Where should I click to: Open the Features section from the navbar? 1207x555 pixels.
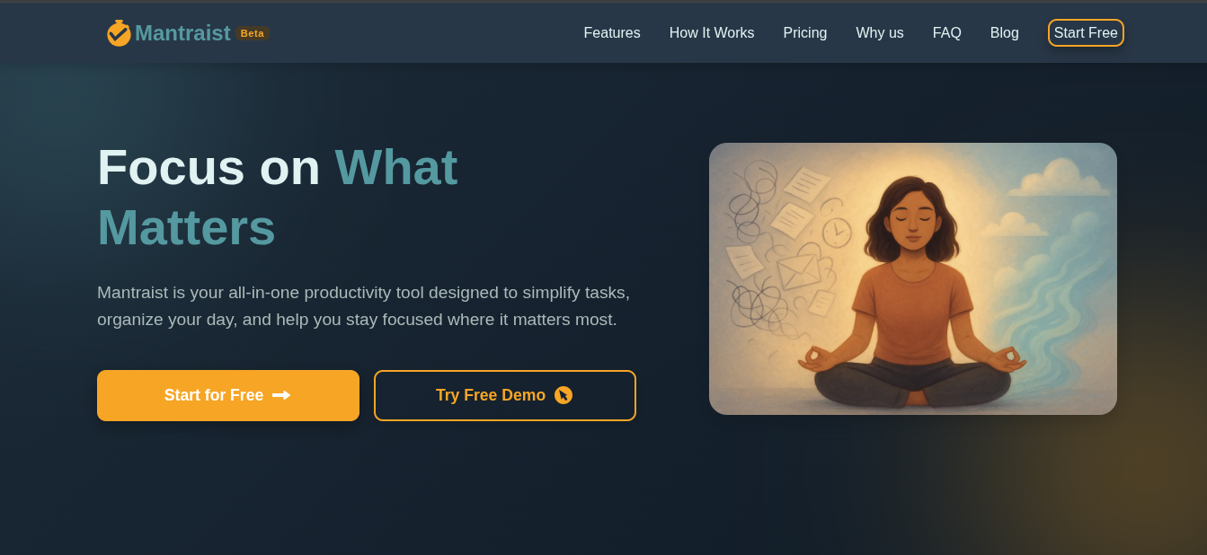click(x=612, y=33)
